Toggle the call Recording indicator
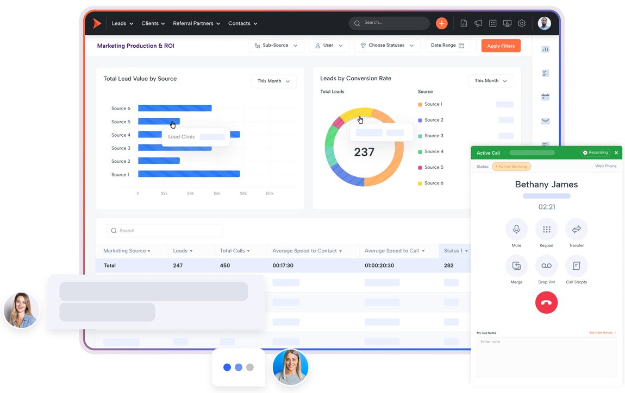This screenshot has height=393, width=625. [596, 153]
